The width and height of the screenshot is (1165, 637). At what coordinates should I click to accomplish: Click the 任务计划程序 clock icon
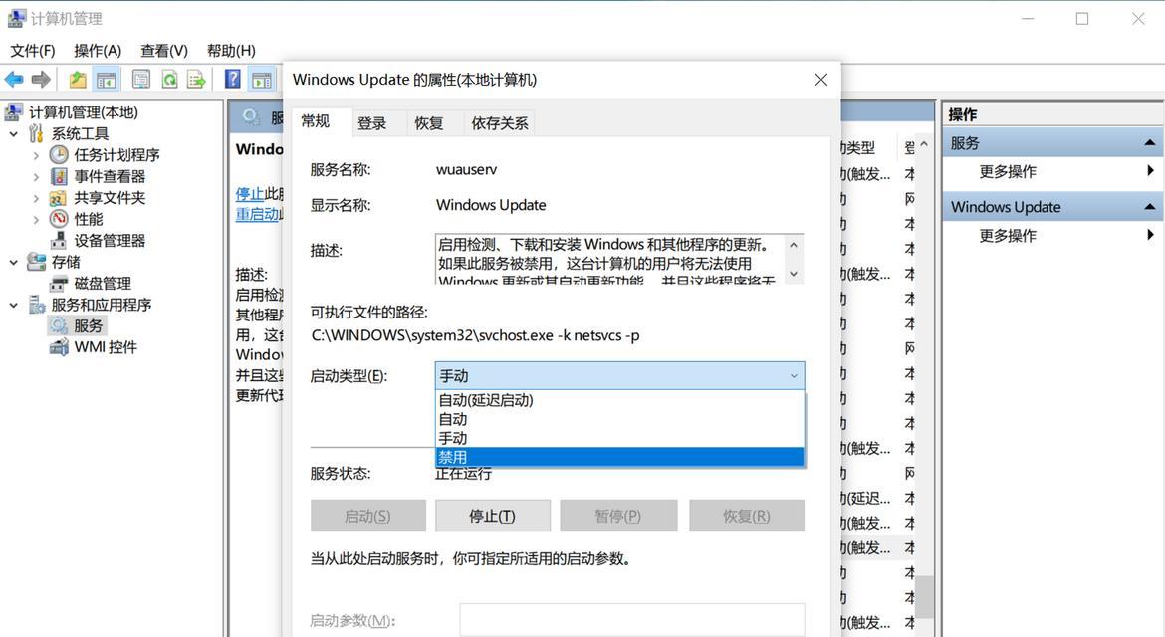(59, 154)
